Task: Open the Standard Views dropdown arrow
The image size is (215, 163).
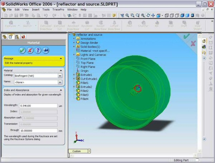Action: tap(162, 16)
